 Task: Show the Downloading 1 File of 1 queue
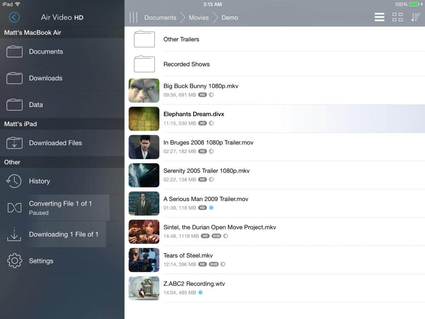(x=63, y=234)
